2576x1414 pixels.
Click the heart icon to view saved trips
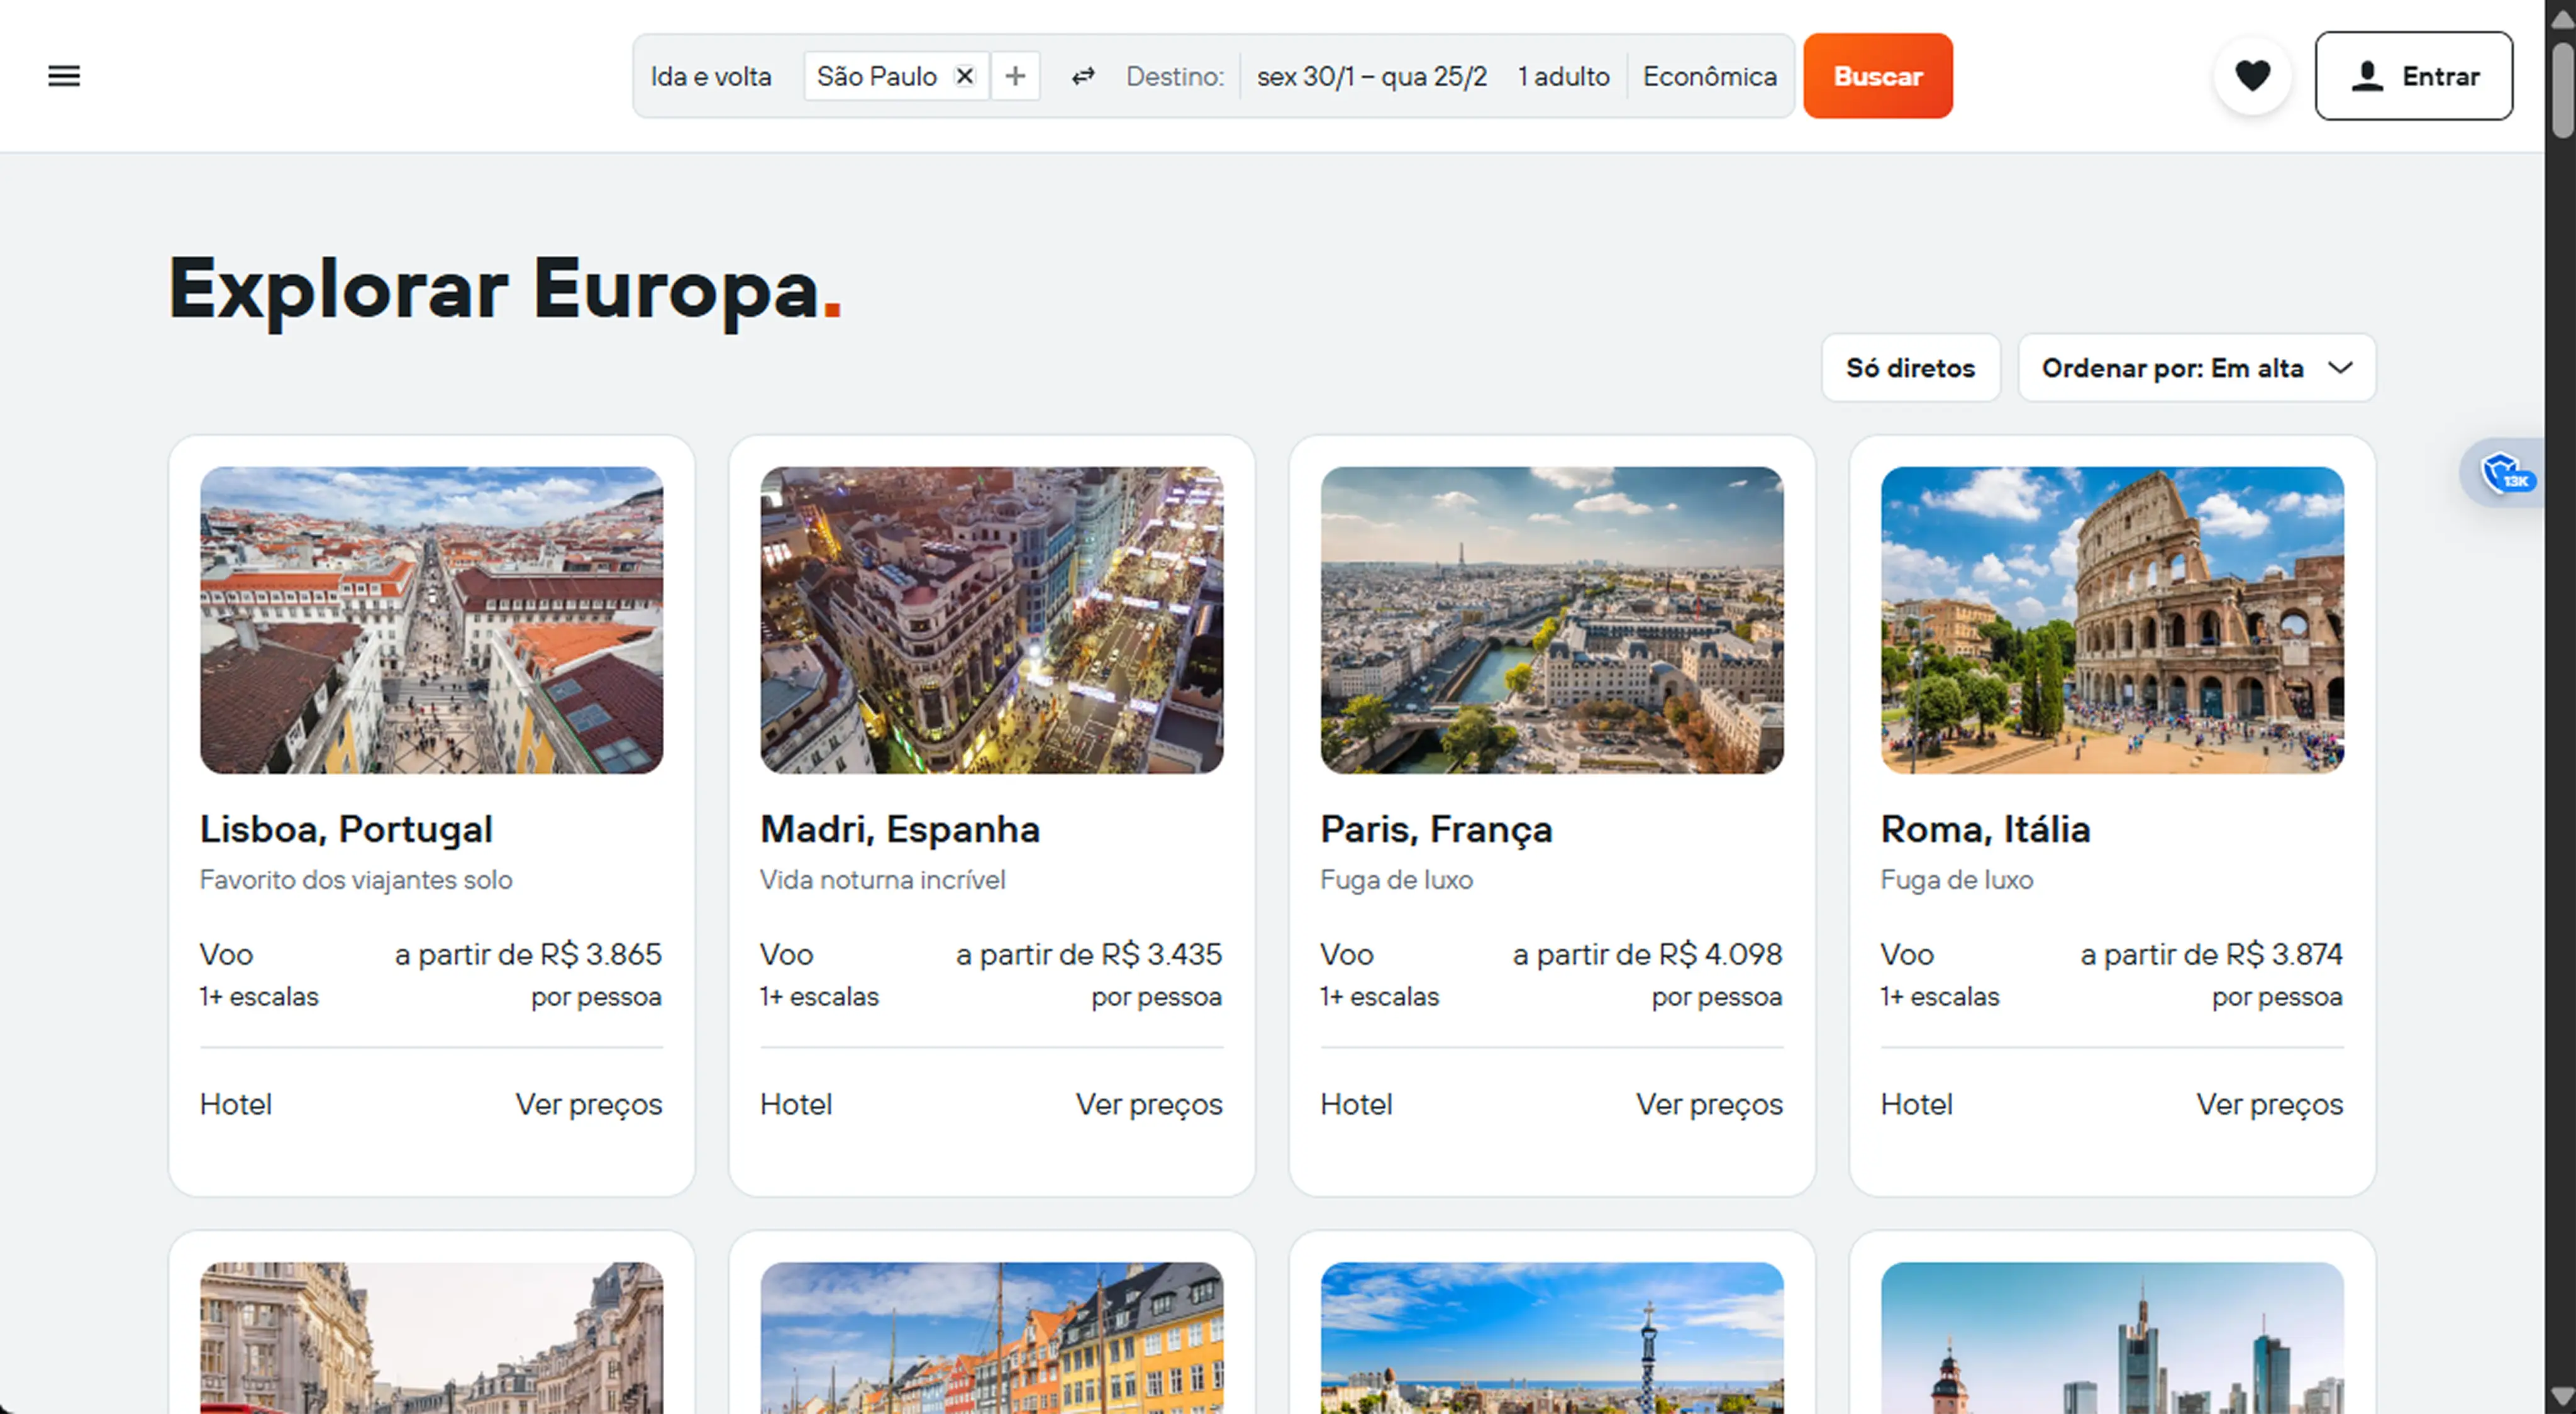point(2252,75)
